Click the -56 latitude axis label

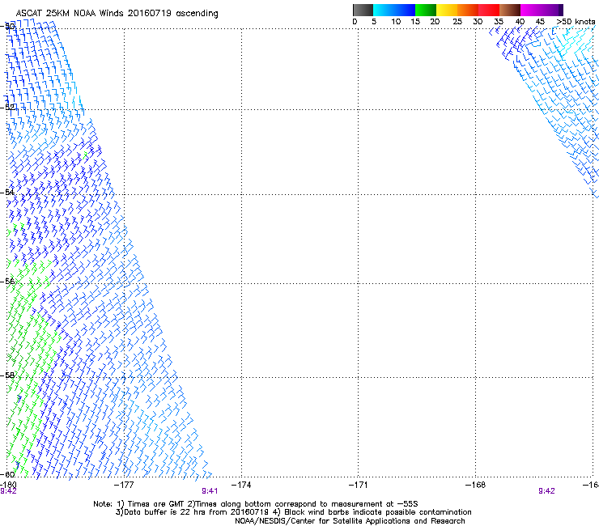point(8,282)
